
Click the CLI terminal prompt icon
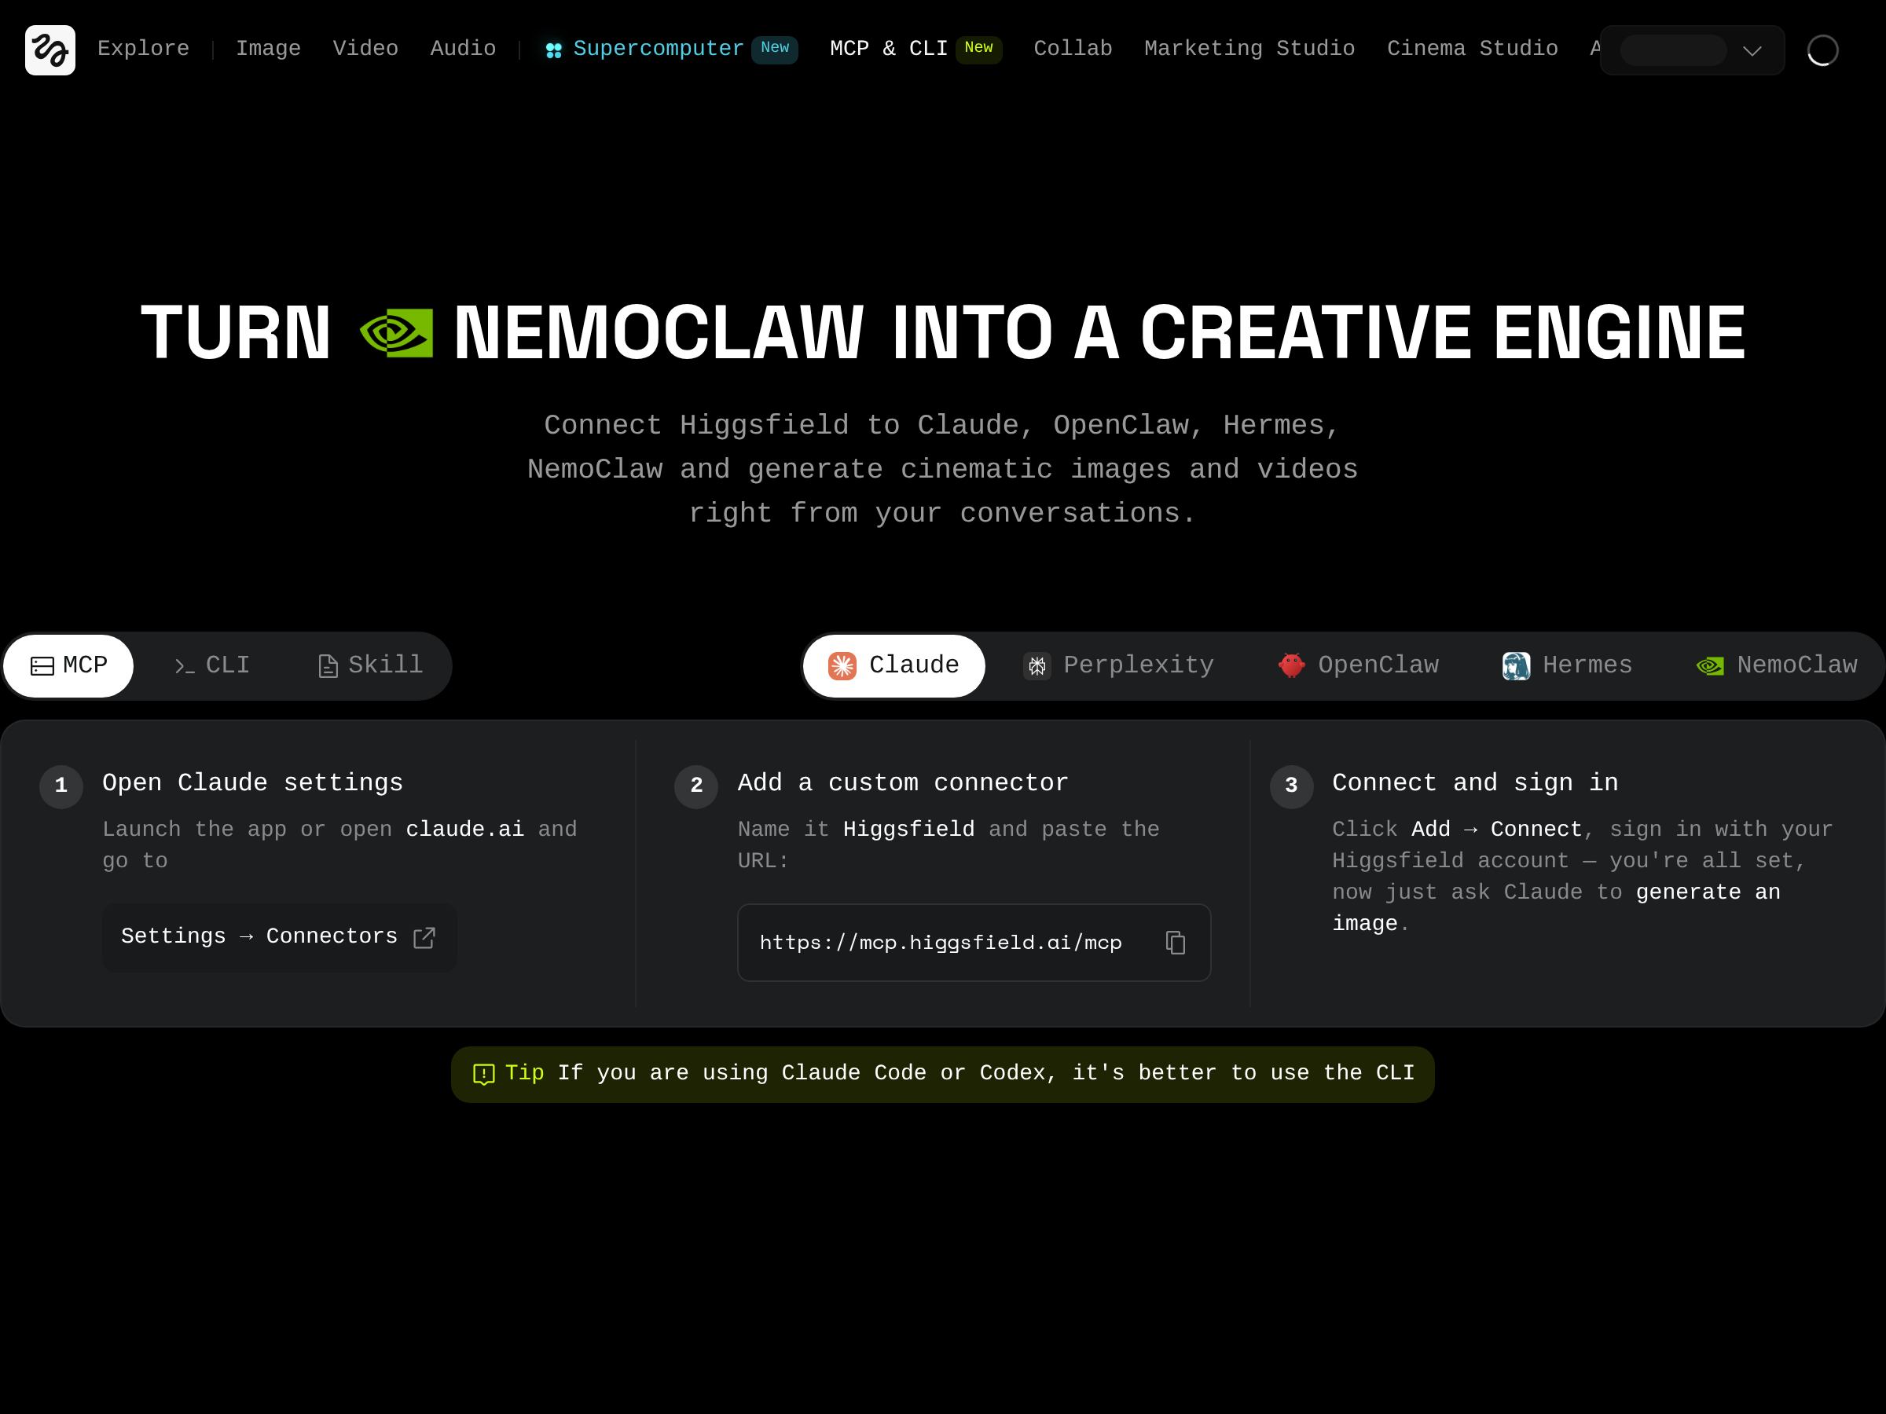184,666
